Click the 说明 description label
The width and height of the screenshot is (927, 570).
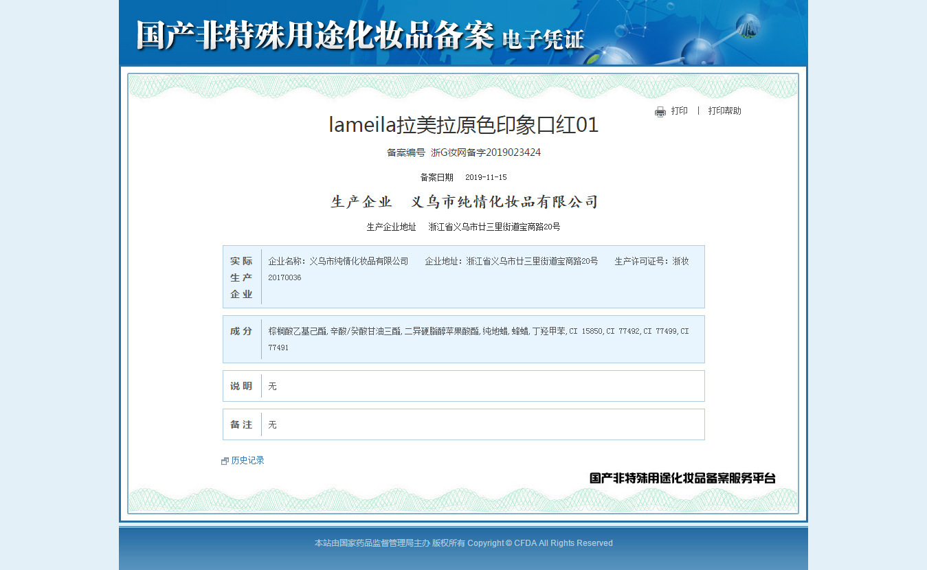(x=241, y=386)
